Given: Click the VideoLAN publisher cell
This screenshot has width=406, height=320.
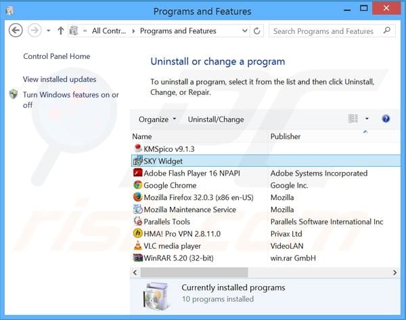Looking at the screenshot, I should tap(287, 246).
